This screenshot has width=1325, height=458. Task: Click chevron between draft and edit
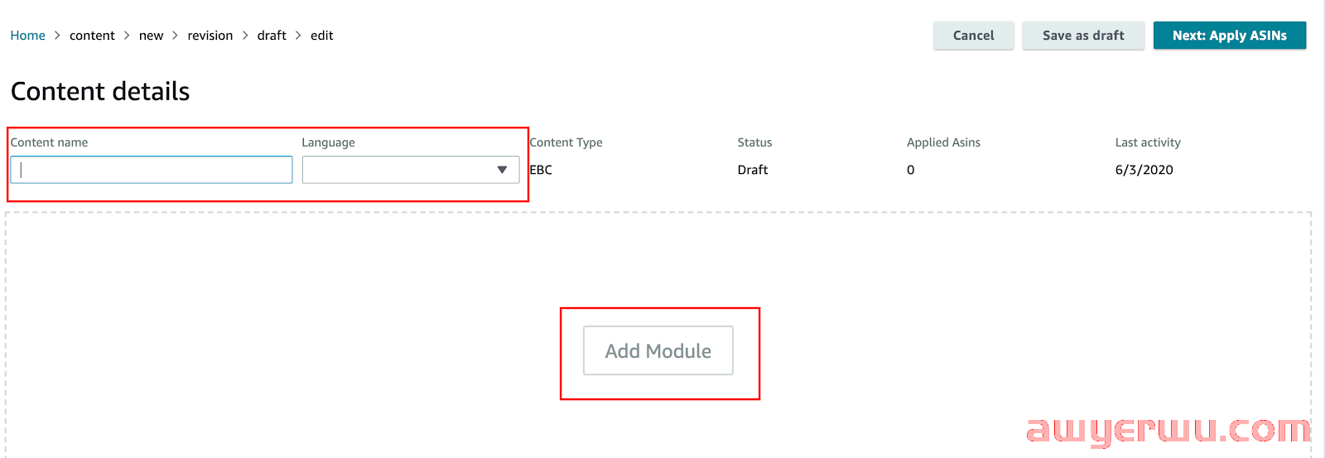tap(298, 36)
